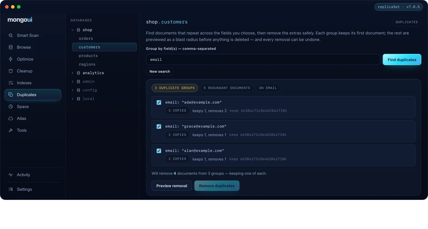Expand the local database chevron

[72, 99]
